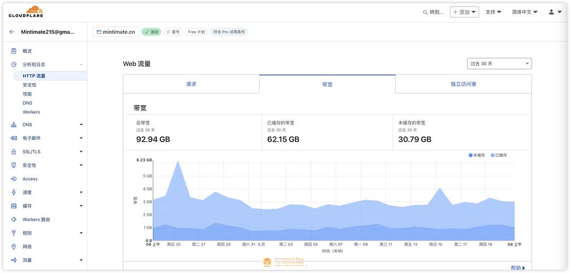Collapse the 分析和日志 section arrow
This screenshot has width=570, height=273.
81,64
